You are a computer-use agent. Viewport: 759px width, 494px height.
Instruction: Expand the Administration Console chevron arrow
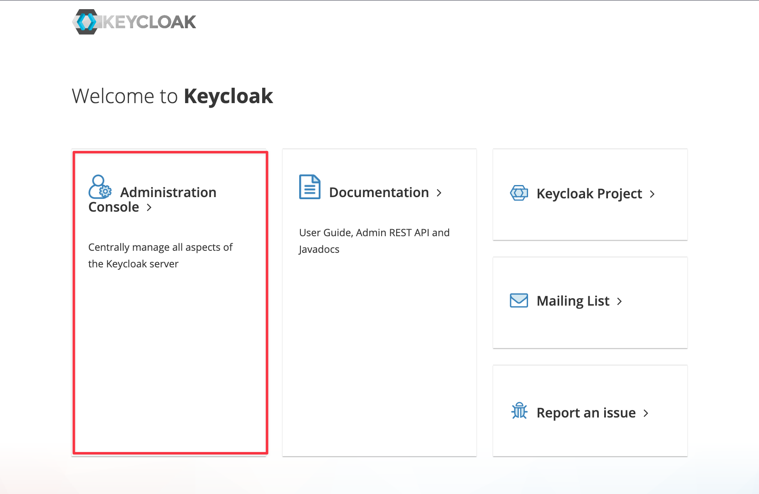point(149,207)
